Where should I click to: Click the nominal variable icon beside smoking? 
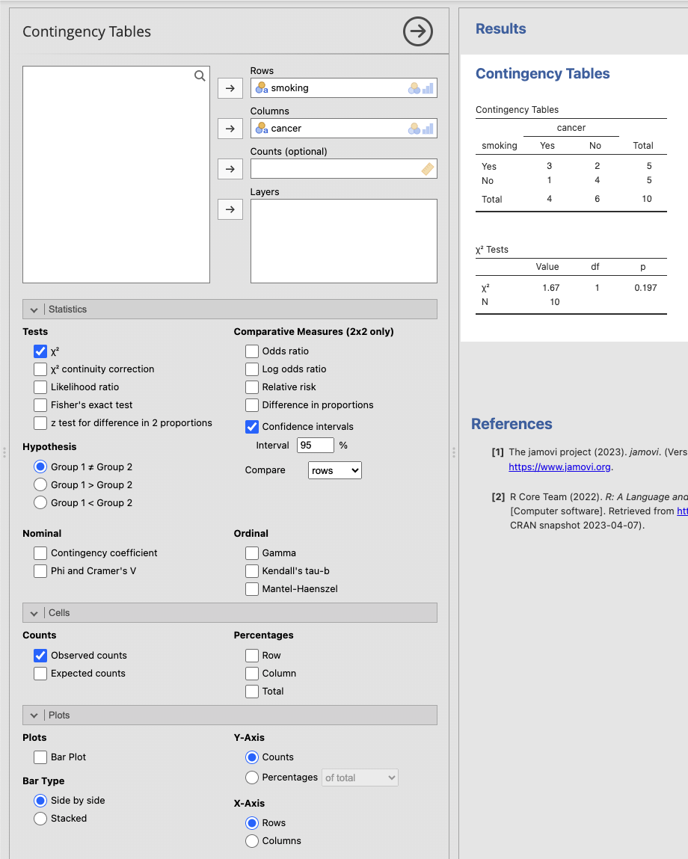(x=261, y=88)
